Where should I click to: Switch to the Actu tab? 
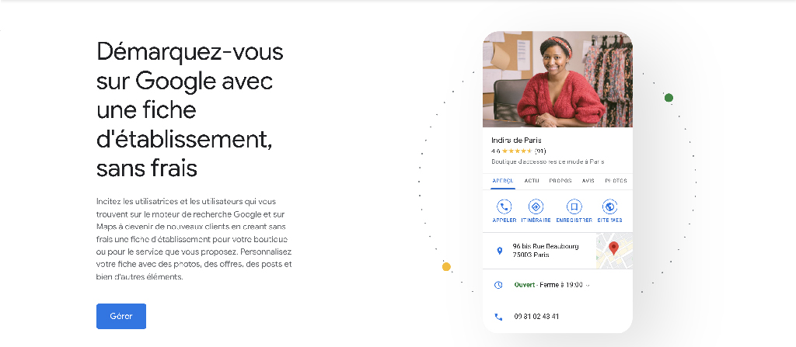pos(532,181)
